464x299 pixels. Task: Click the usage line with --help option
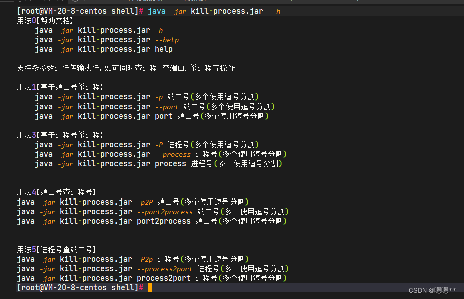click(107, 40)
